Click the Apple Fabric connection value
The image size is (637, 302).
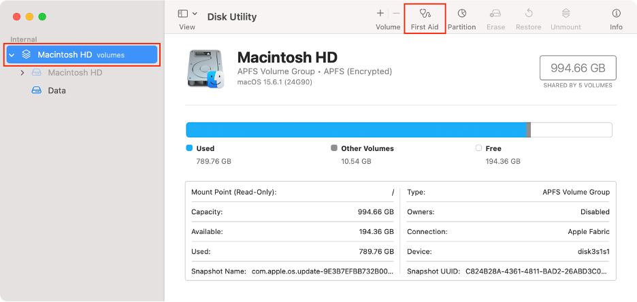click(x=589, y=232)
